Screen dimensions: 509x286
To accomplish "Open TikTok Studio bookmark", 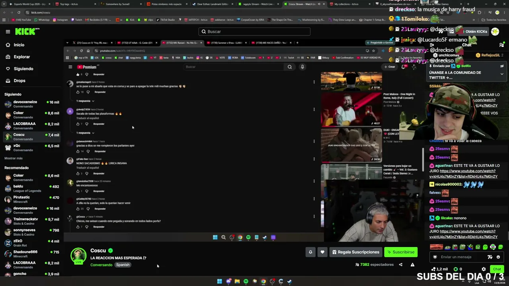I will click(165, 20).
